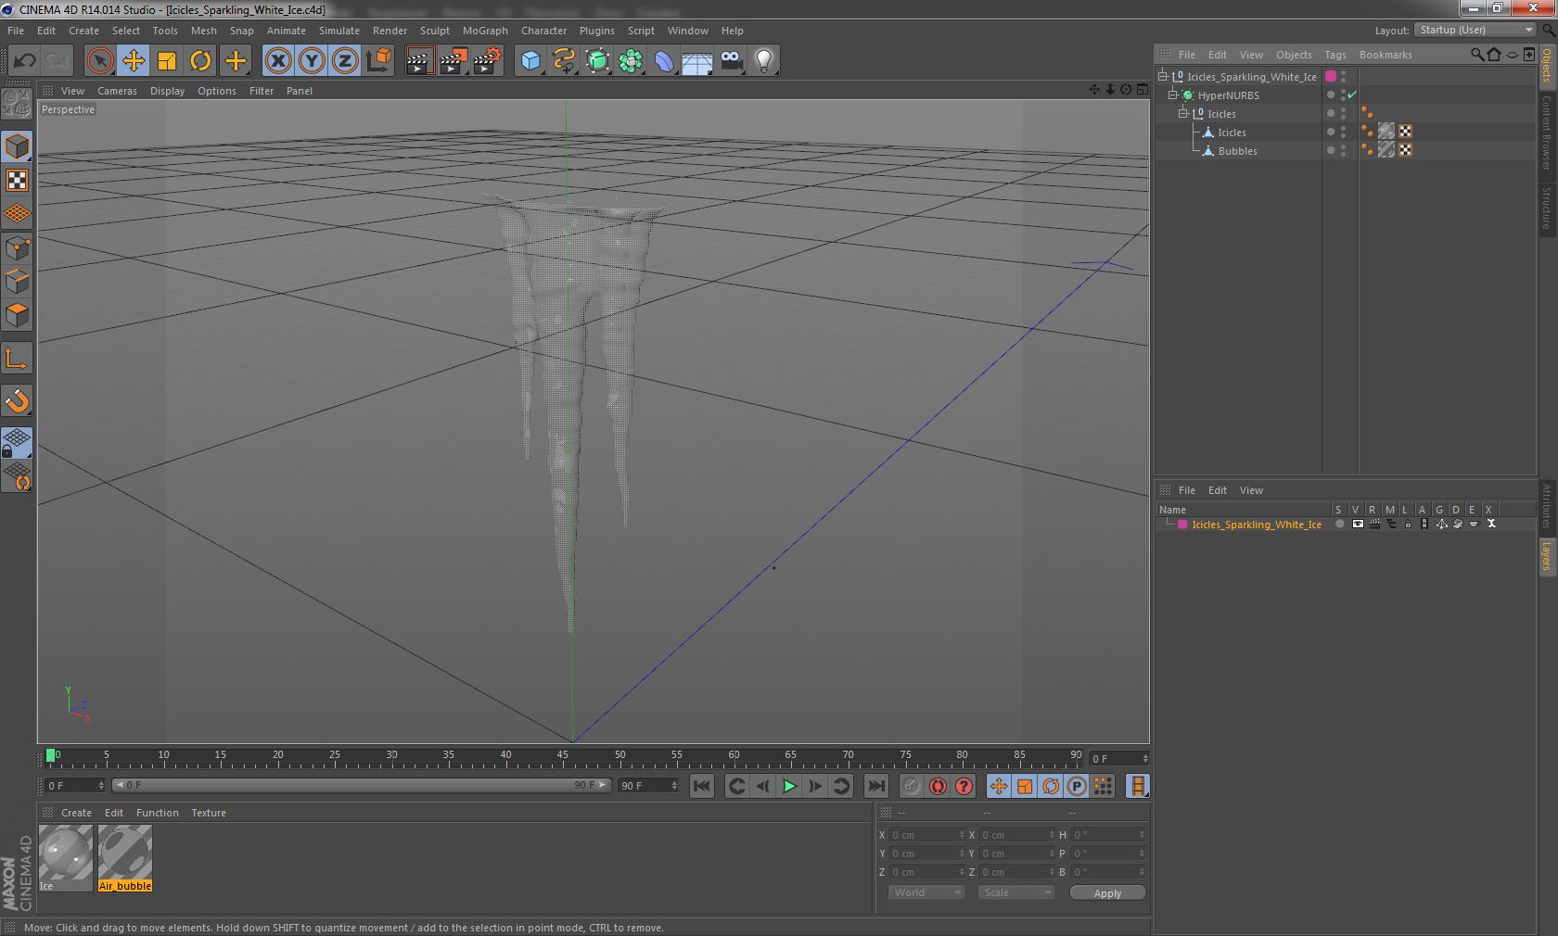Image resolution: width=1558 pixels, height=936 pixels.
Task: Click the Render to Picture Viewer icon
Action: 453,61
